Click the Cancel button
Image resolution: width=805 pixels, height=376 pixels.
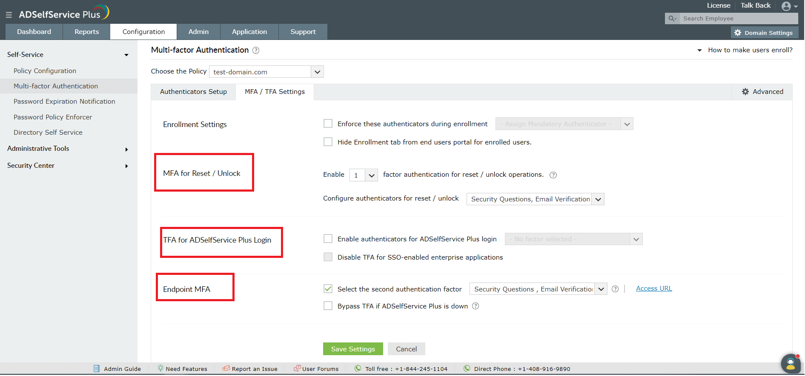click(407, 349)
